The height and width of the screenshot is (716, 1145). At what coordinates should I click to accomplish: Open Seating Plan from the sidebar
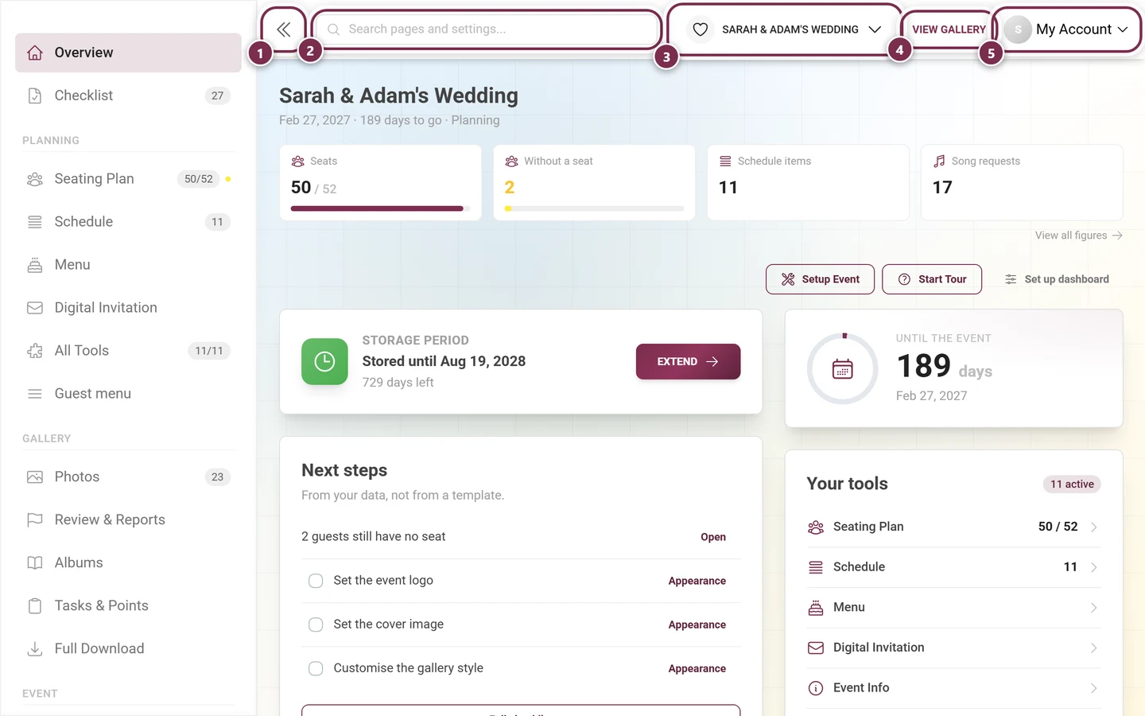[128, 179]
